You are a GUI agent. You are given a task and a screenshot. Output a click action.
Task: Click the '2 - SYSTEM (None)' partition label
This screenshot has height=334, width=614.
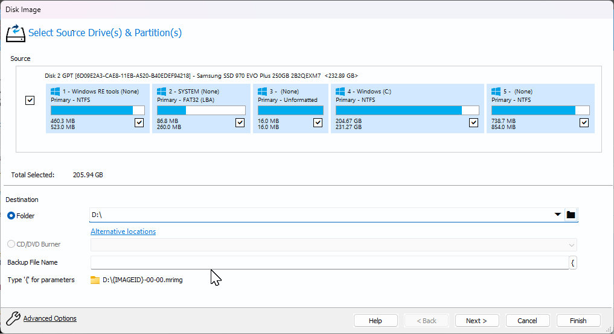tap(194, 92)
